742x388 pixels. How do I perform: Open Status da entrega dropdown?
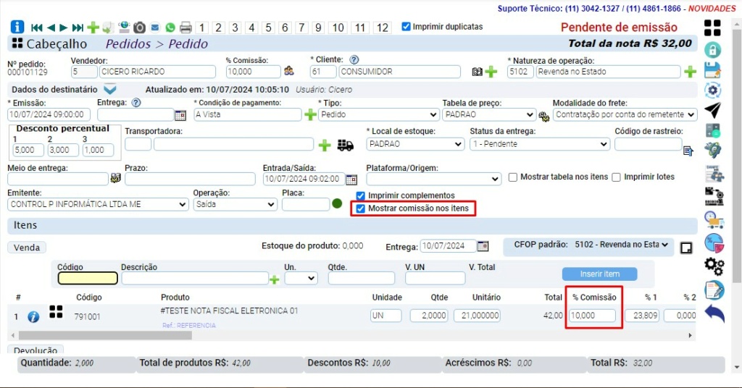[539, 144]
